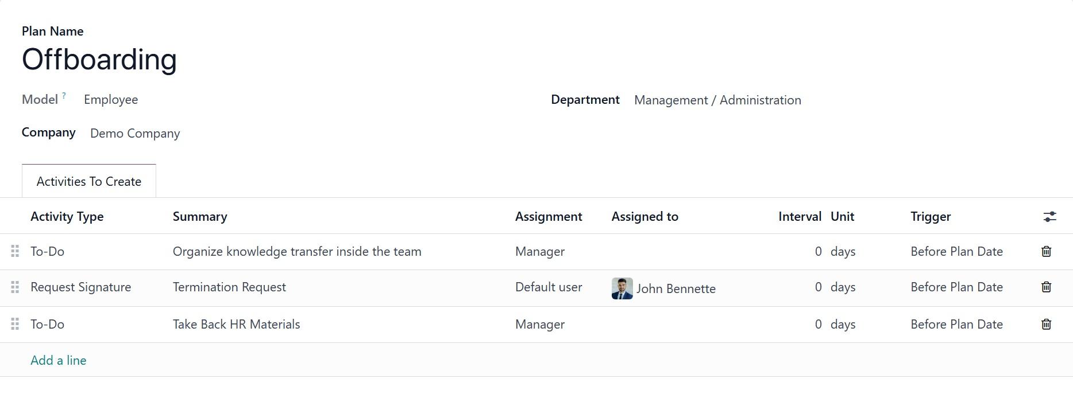Click John Bennette's avatar picture
Screen dimensions: 1073x402
(x=622, y=288)
